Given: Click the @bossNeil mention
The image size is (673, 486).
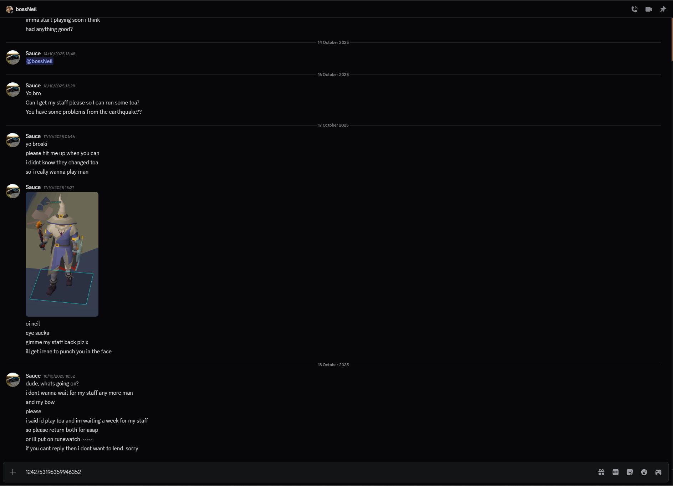Looking at the screenshot, I should point(39,61).
